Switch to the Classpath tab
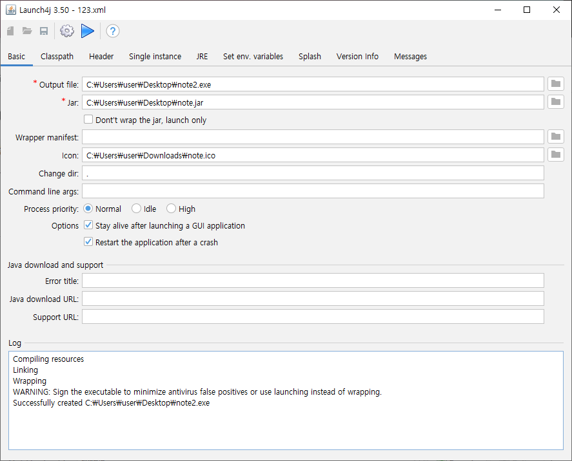This screenshot has height=461, width=572. pyautogui.click(x=57, y=57)
